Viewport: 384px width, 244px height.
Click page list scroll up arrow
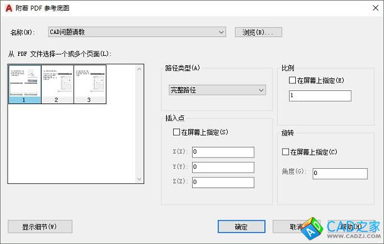(x=139, y=69)
